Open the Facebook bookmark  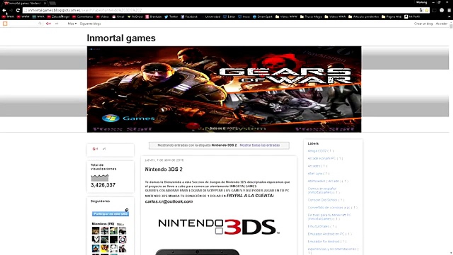[x=189, y=17]
